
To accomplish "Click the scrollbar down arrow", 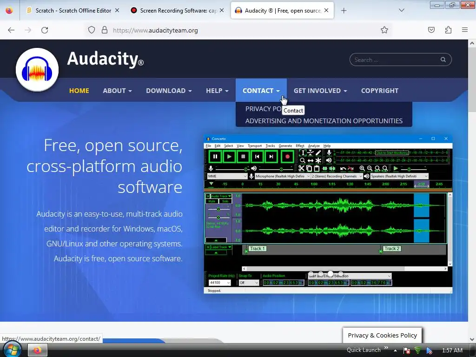I will (472, 339).
